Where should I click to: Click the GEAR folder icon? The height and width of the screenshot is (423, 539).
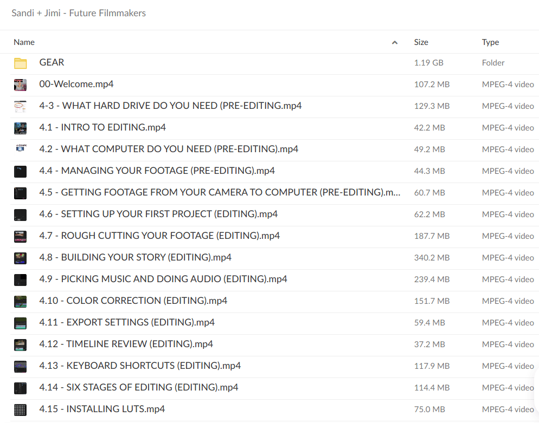pos(20,63)
